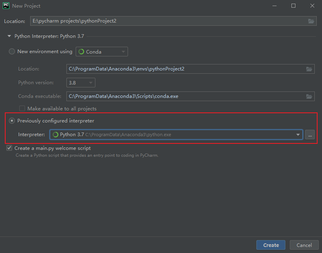Select Previously configured interpreter option
This screenshot has width=322, height=253.
pos(12,120)
